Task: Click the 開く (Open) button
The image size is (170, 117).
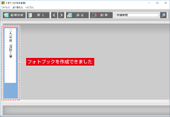Action: (x=38, y=15)
